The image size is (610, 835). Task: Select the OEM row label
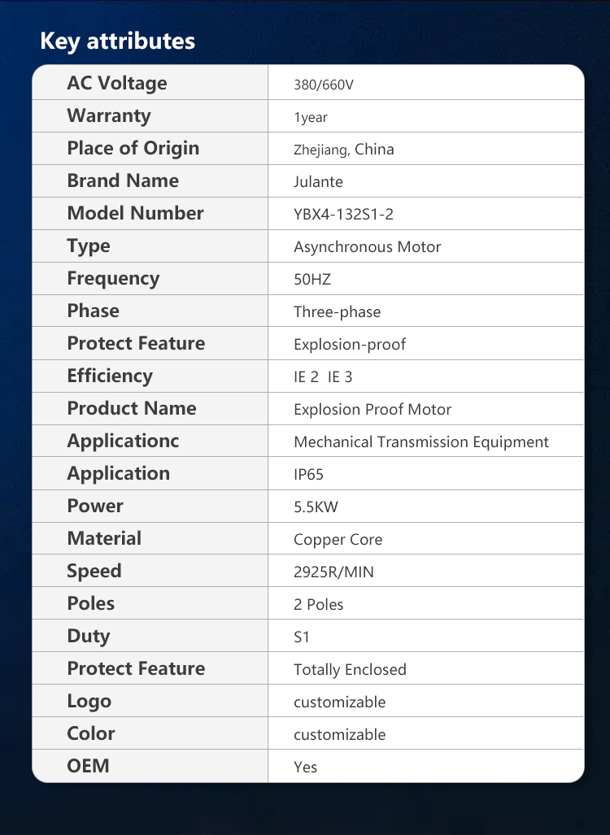coord(88,766)
